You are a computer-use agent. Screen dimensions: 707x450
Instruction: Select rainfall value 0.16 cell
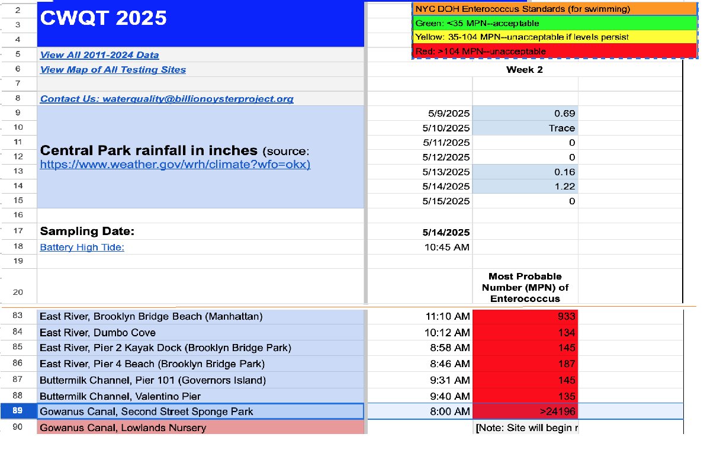pyautogui.click(x=525, y=172)
